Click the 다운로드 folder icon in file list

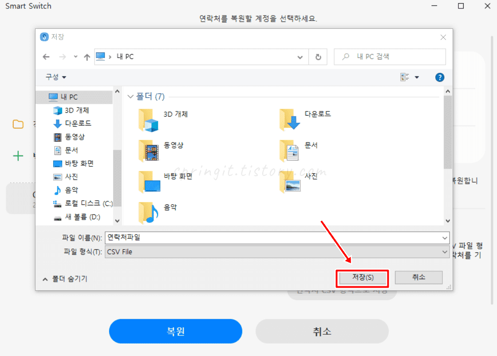[289, 120]
